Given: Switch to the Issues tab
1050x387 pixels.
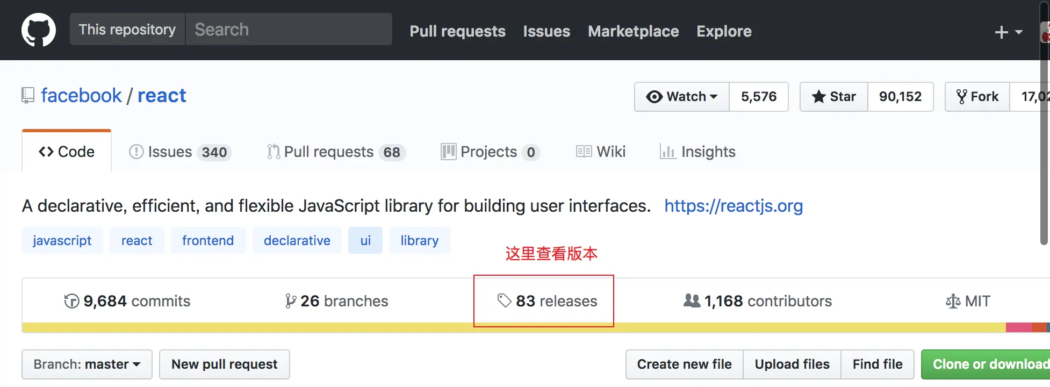Looking at the screenshot, I should (x=179, y=152).
